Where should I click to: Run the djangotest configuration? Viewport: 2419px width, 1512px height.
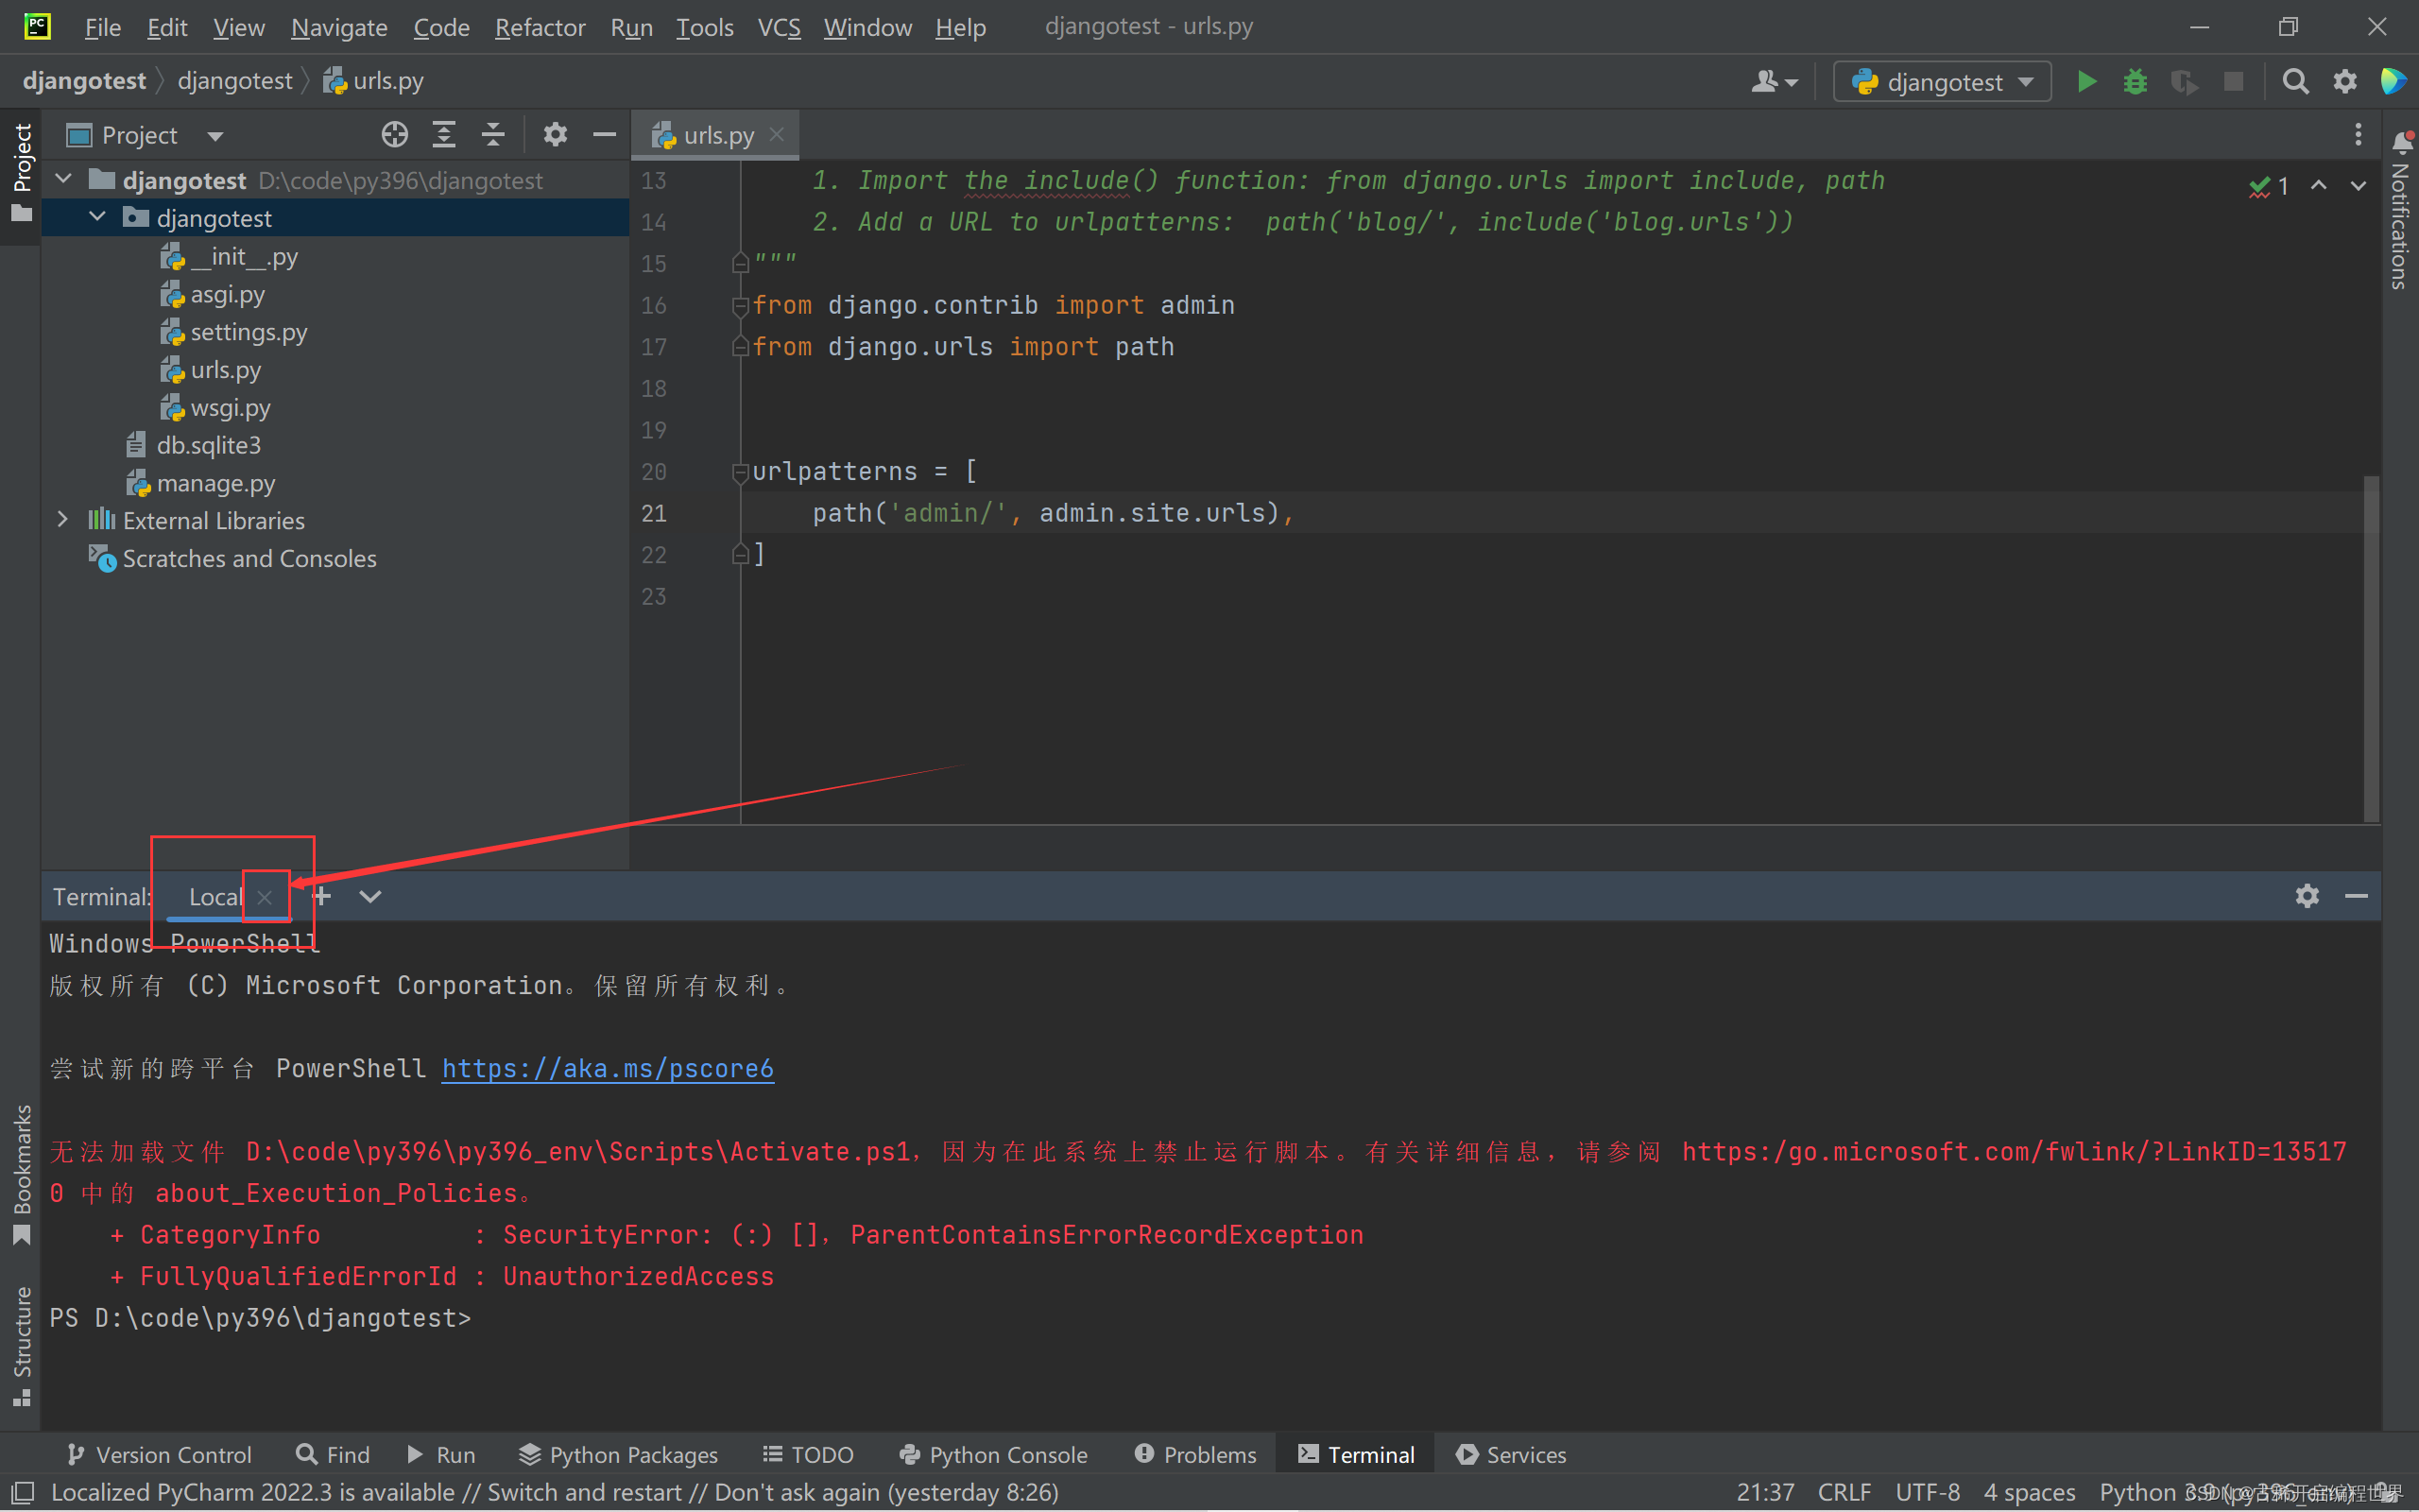[x=2086, y=81]
